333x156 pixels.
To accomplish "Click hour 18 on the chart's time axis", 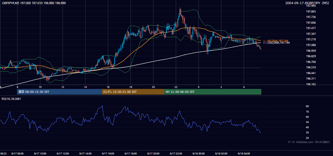I will (131, 87).
